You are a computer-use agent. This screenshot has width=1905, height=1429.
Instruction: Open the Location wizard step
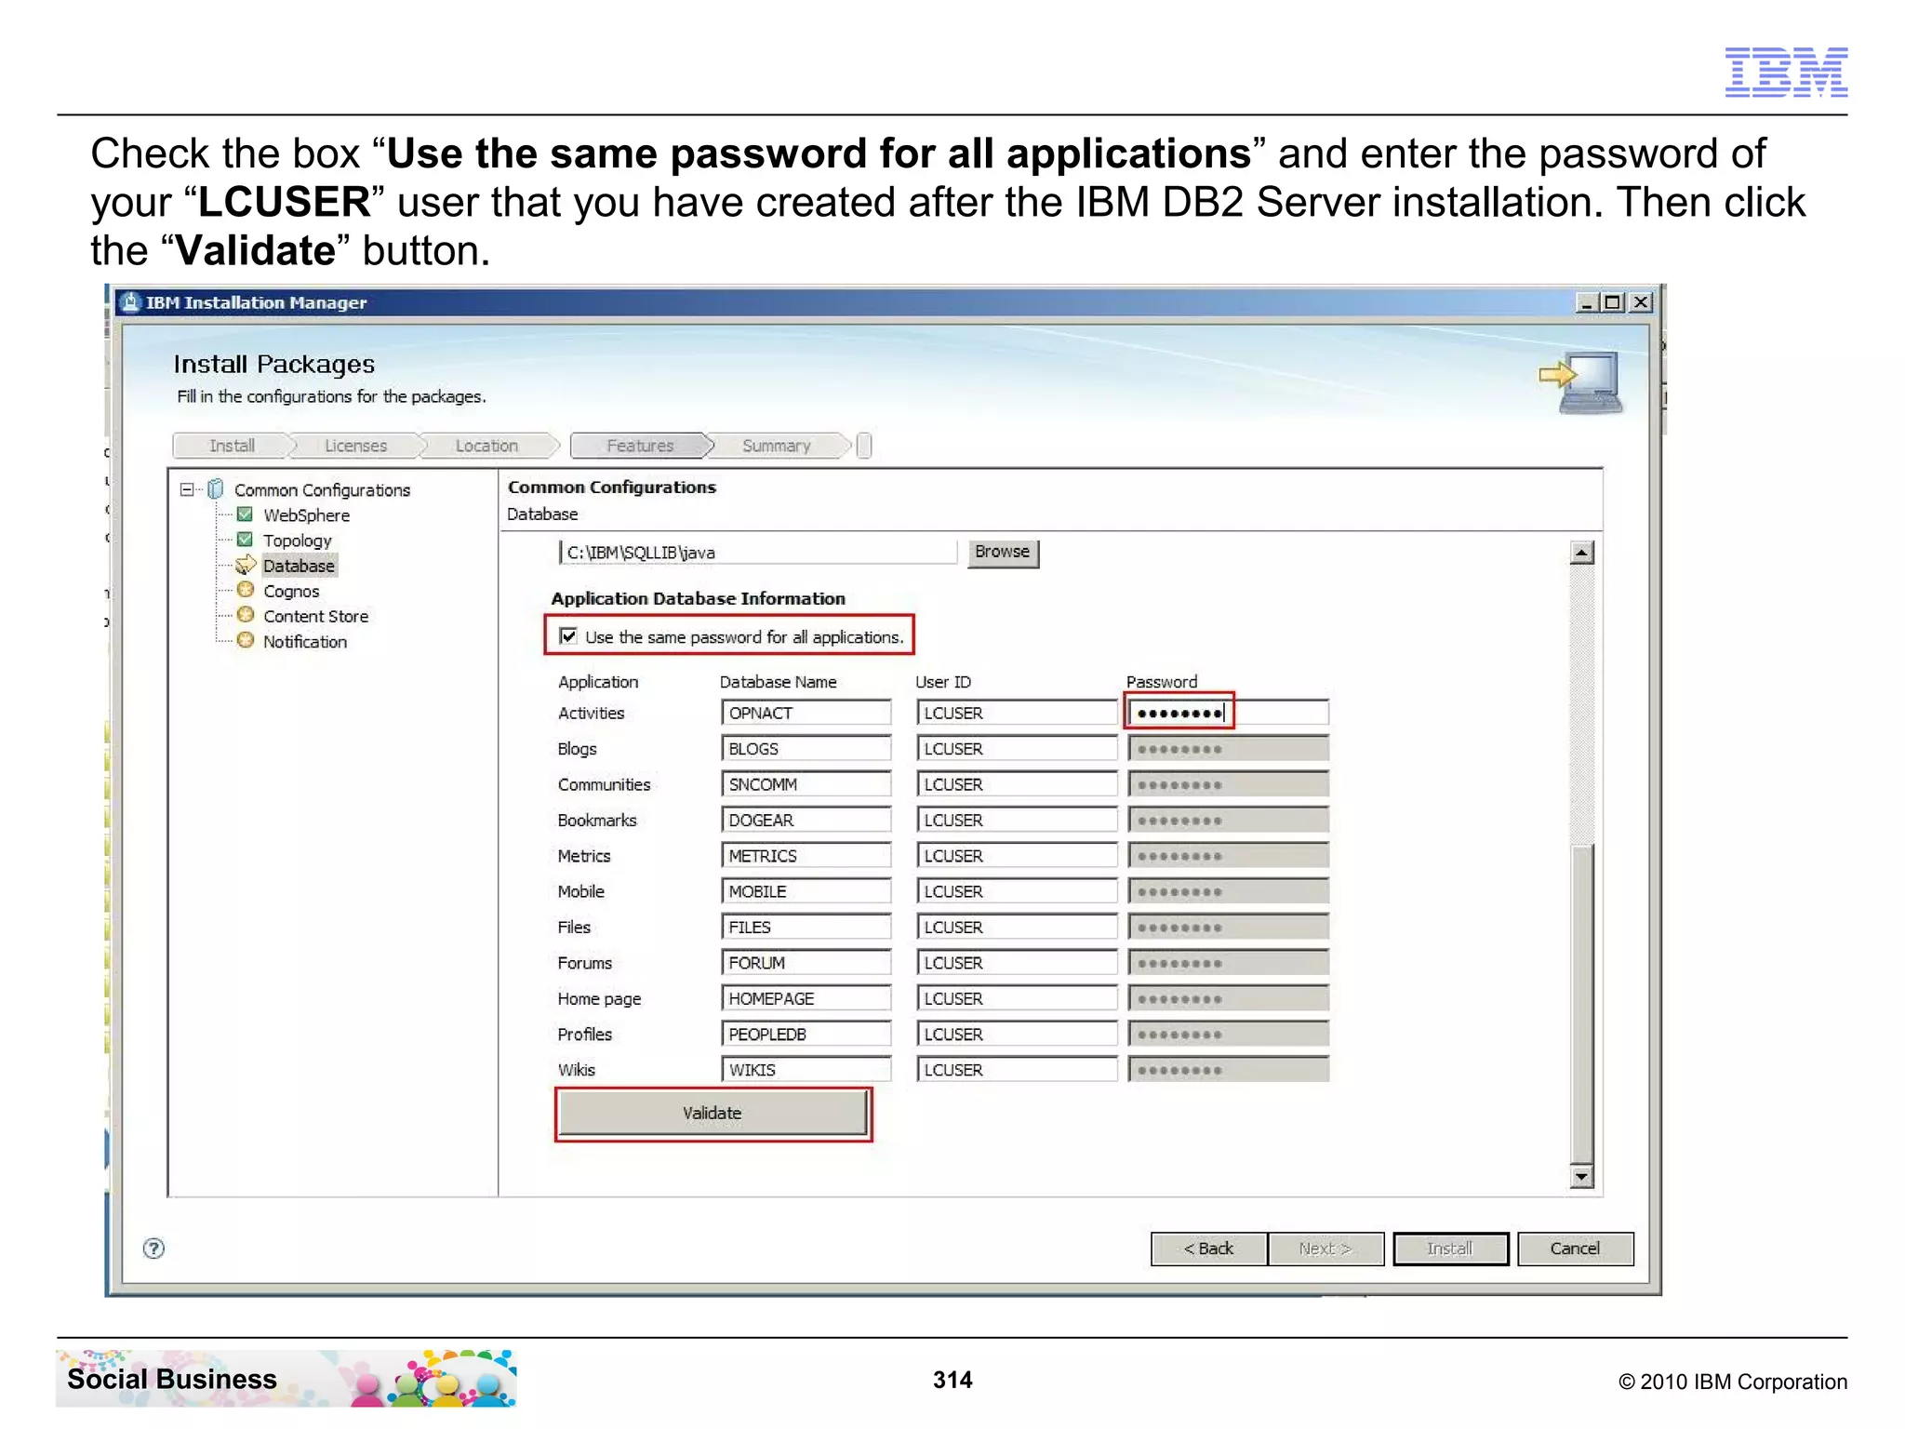pos(486,446)
